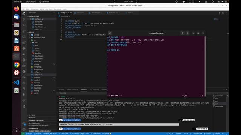Launch Google Chrome from the dock

17,64
